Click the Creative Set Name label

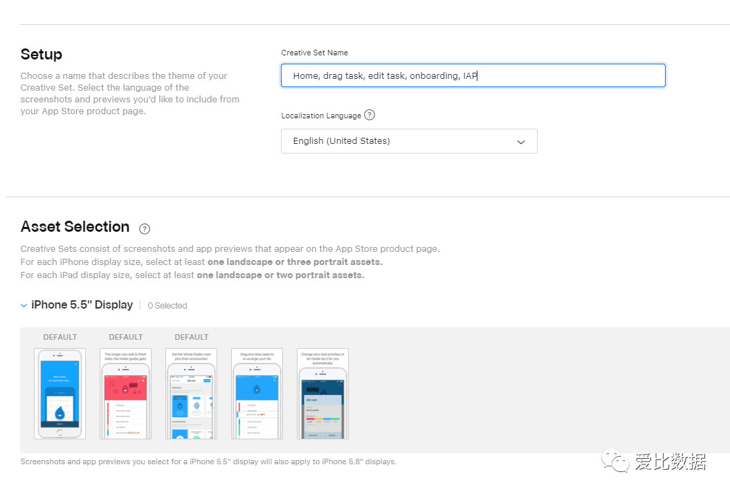[x=314, y=53]
